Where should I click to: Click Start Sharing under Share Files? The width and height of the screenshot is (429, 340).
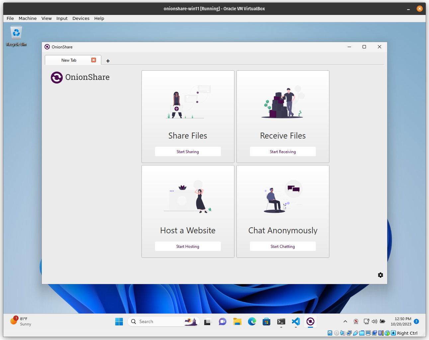(x=188, y=151)
